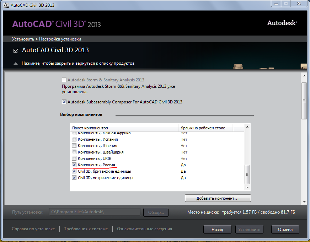Image resolution: width=310 pixels, height=242 pixels.
Task: Open the Требования к системе link
Action: [x=86, y=229]
